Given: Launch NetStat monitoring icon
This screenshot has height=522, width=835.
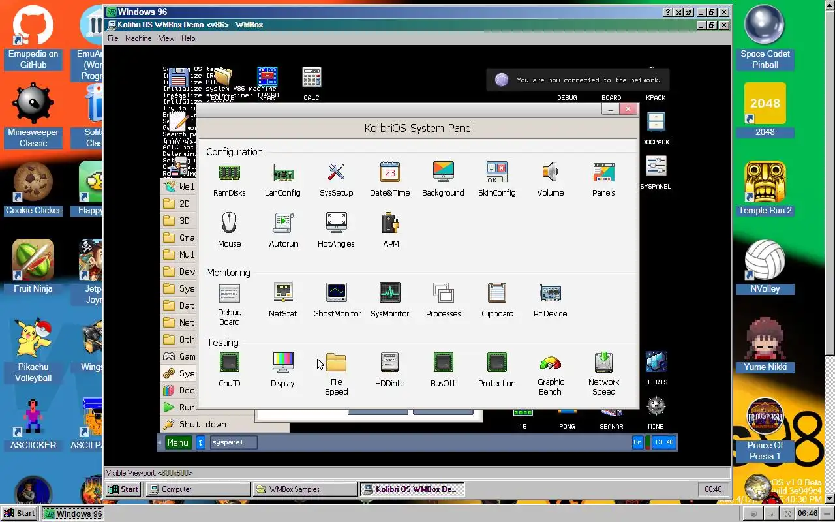Looking at the screenshot, I should (x=282, y=292).
